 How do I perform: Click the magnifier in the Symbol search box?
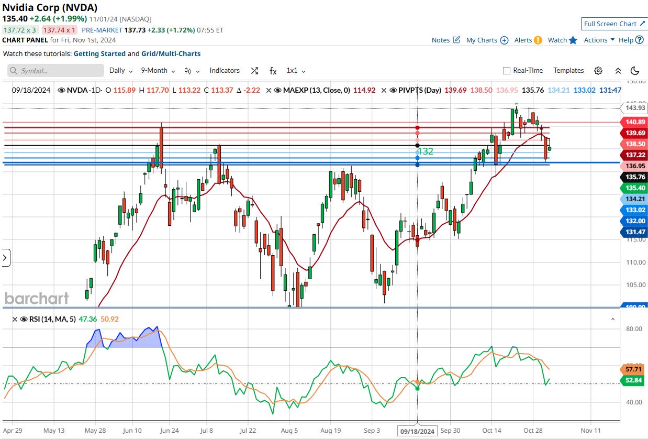tap(14, 71)
